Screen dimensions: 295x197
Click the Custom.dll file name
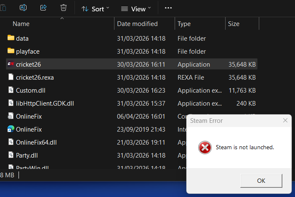(x=30, y=91)
